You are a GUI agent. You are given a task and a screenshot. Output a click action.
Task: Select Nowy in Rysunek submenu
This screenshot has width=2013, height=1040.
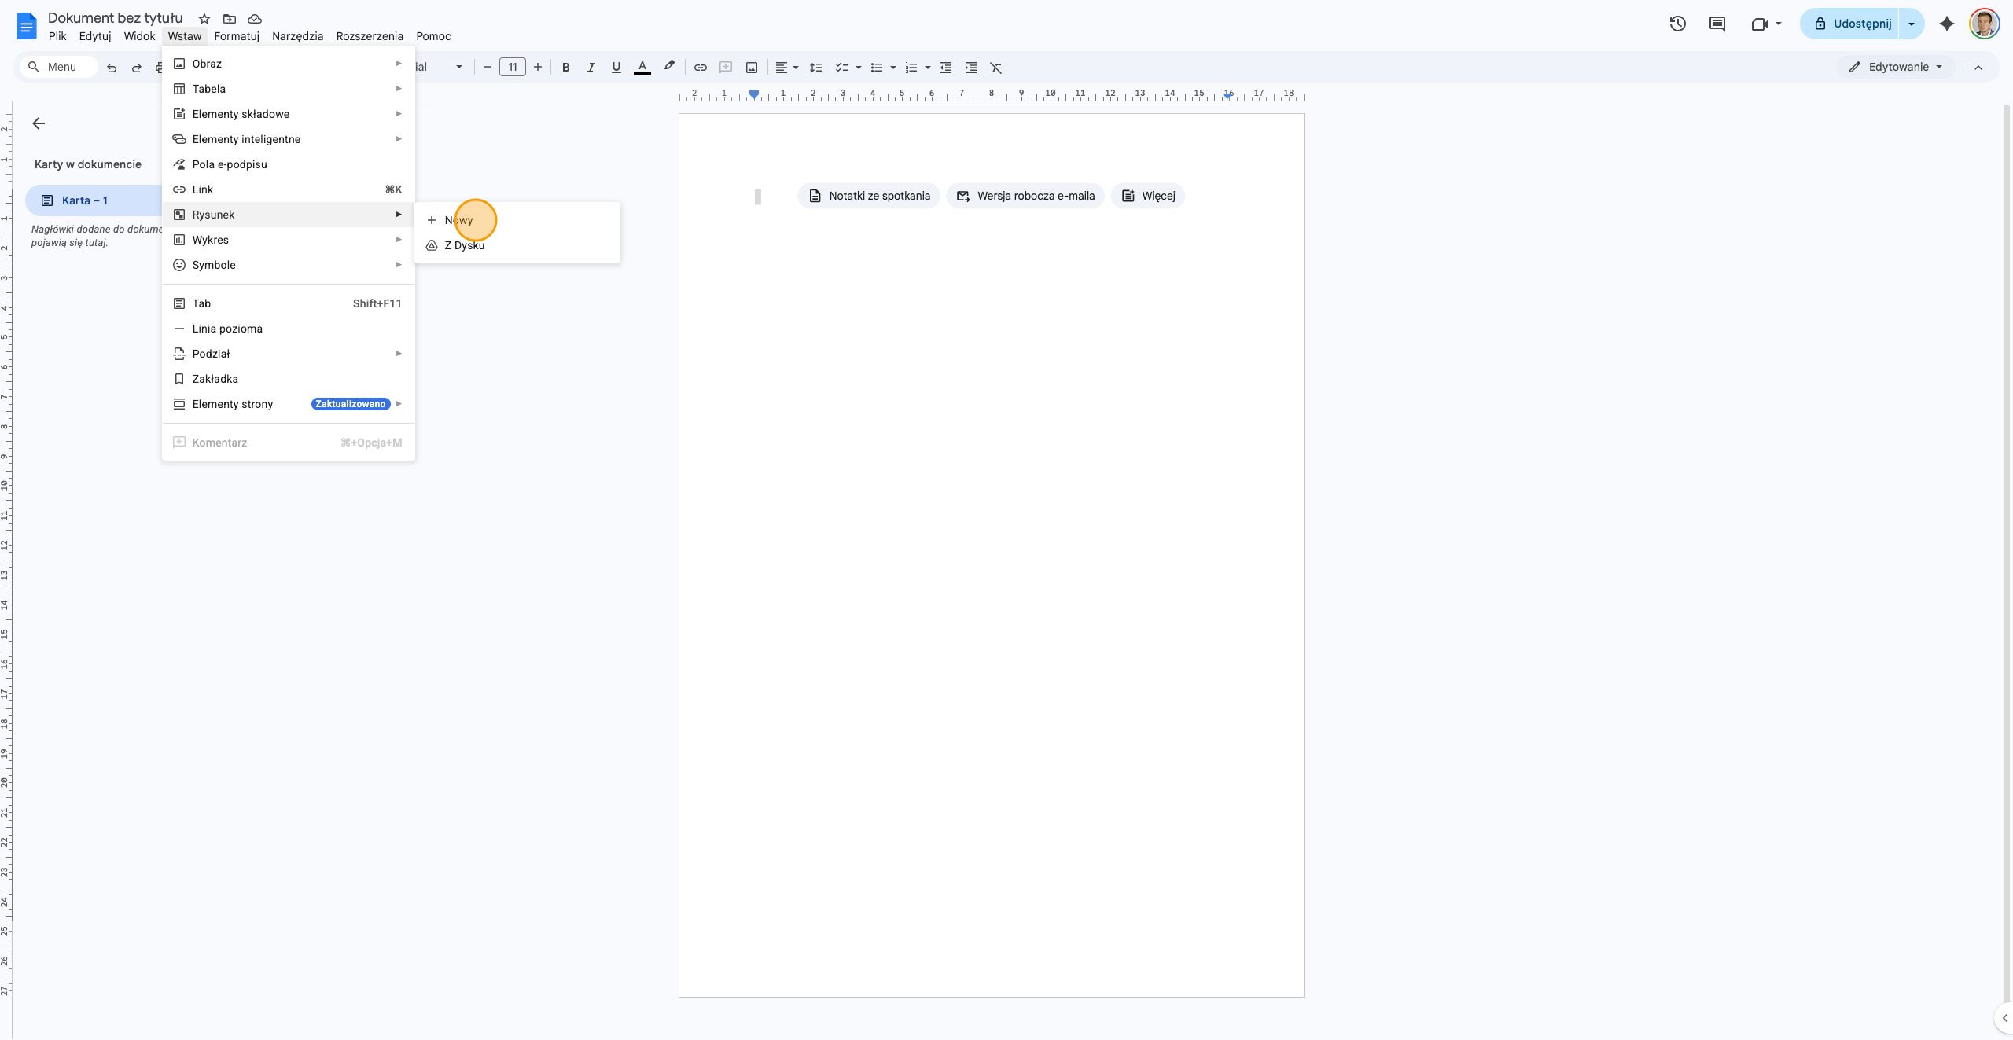tap(517, 220)
